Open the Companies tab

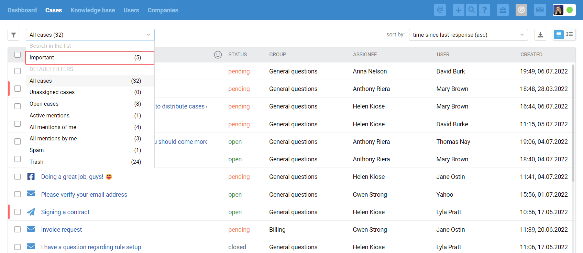pos(163,10)
